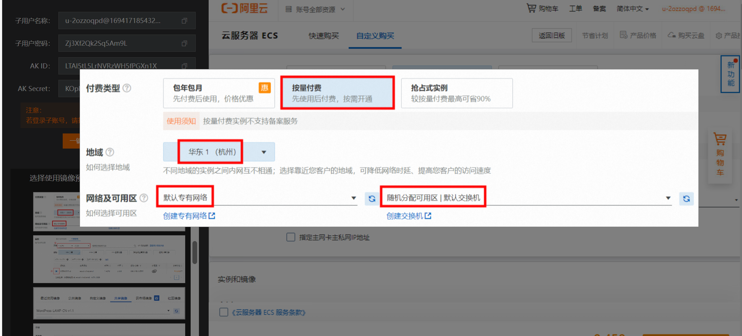This screenshot has width=742, height=336.
Task: Open 节省计划 in the toolbar
Action: coord(595,36)
